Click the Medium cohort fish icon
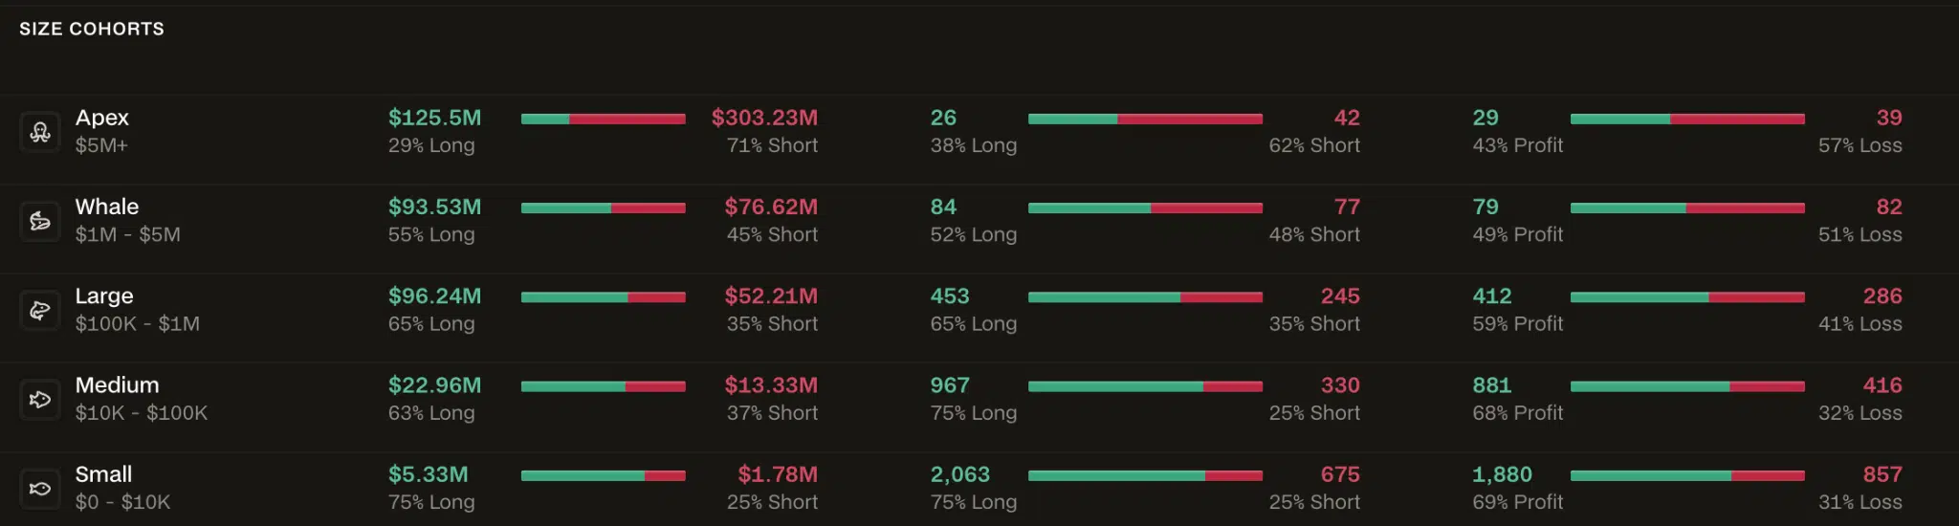The height and width of the screenshot is (526, 1959). [40, 399]
